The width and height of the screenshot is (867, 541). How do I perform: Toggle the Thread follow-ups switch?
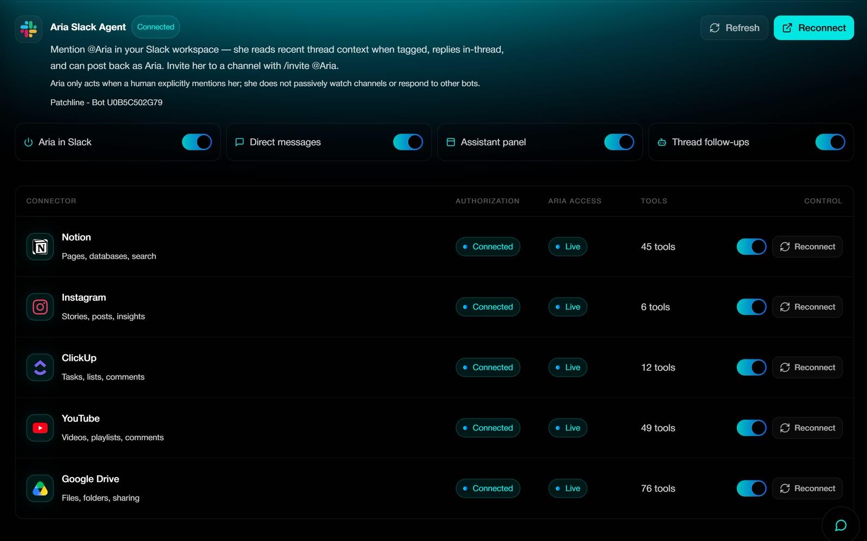pyautogui.click(x=830, y=142)
